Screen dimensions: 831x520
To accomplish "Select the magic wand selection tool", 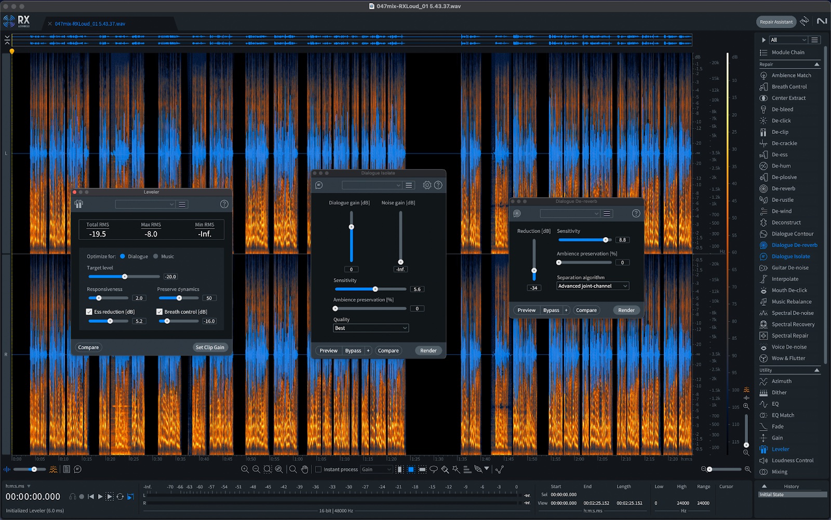I will (x=456, y=469).
